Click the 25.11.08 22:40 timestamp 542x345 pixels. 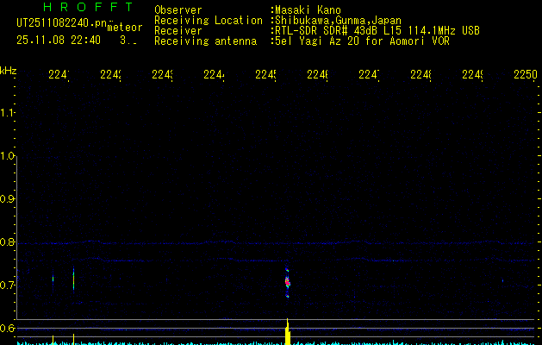click(x=58, y=40)
